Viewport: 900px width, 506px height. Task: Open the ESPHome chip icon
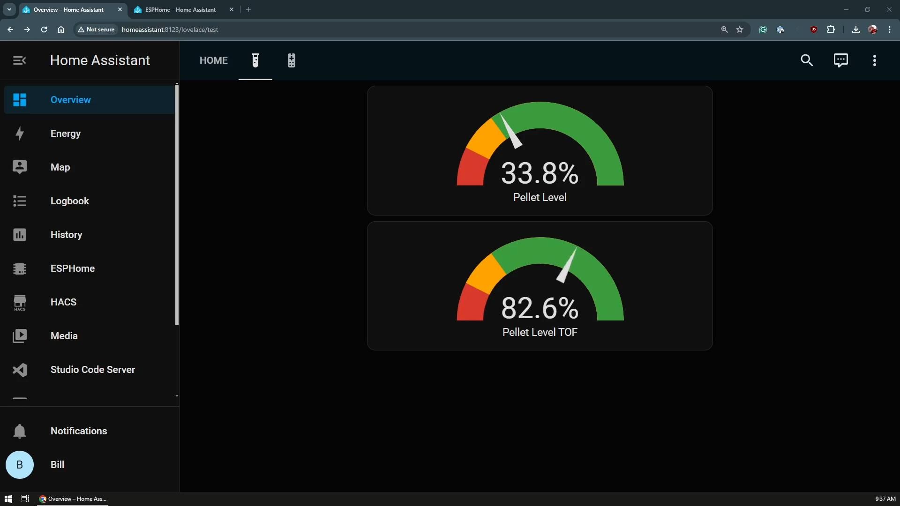point(19,268)
